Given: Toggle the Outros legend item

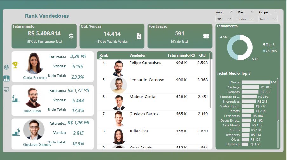Looking at the screenshot, I should coord(270,51).
